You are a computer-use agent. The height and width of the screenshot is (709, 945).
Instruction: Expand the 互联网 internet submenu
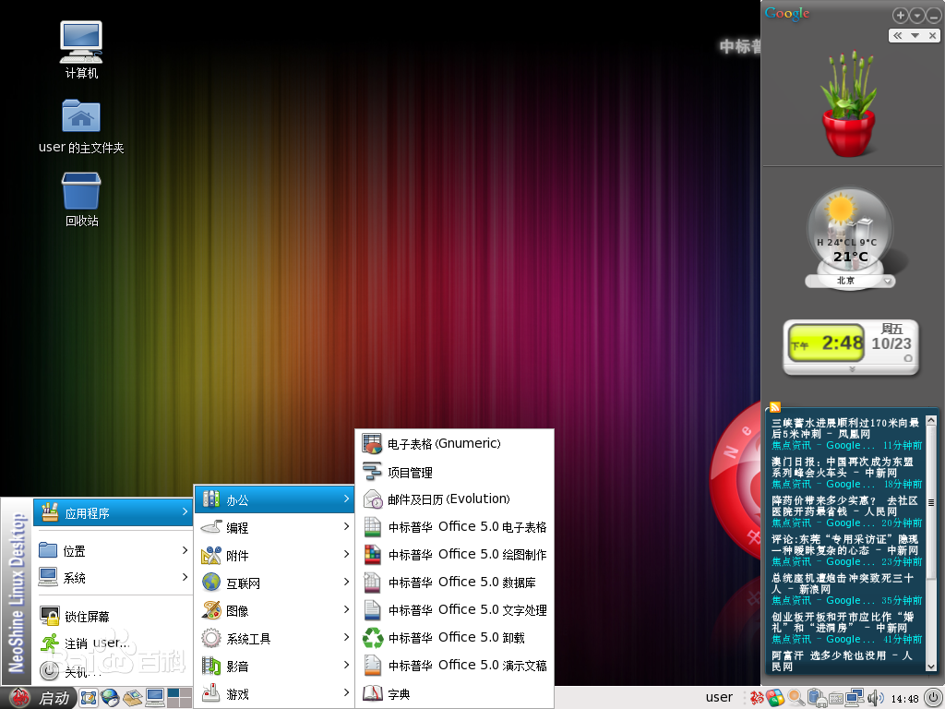pos(274,583)
